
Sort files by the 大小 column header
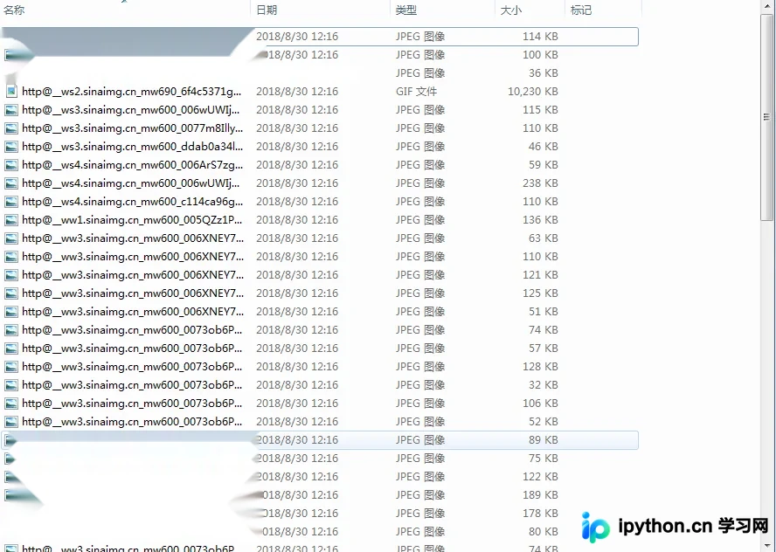(x=530, y=10)
